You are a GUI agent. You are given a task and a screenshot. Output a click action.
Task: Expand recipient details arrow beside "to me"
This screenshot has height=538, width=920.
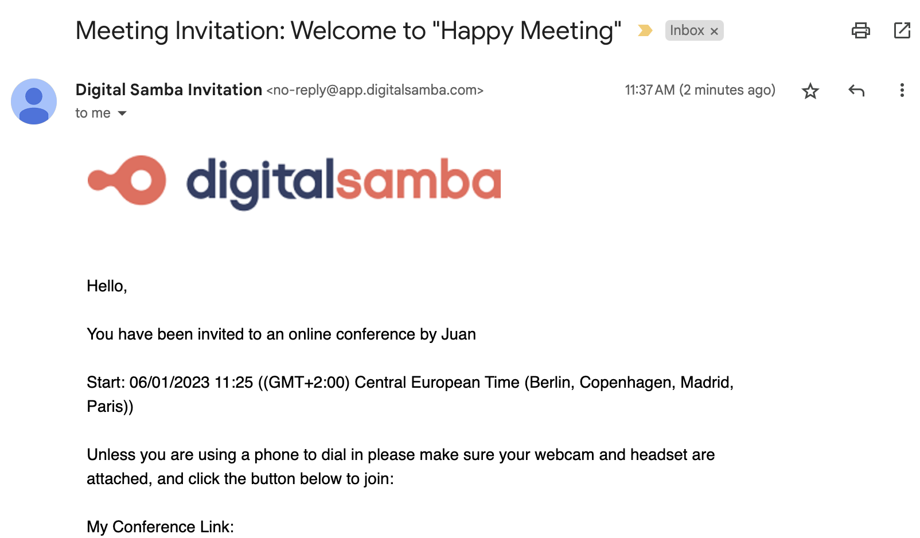click(x=122, y=114)
